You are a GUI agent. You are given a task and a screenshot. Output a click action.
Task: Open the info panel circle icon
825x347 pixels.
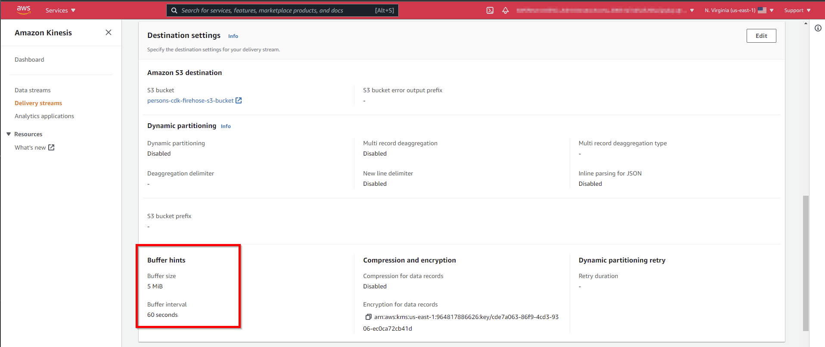(x=818, y=28)
